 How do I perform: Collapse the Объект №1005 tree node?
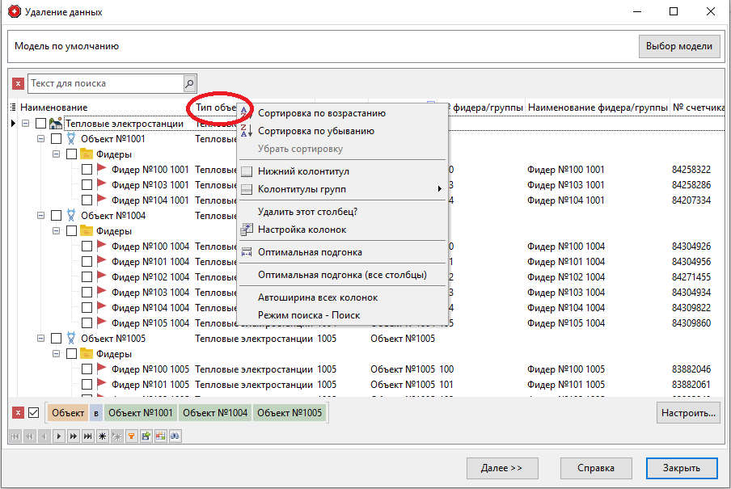click(x=41, y=338)
